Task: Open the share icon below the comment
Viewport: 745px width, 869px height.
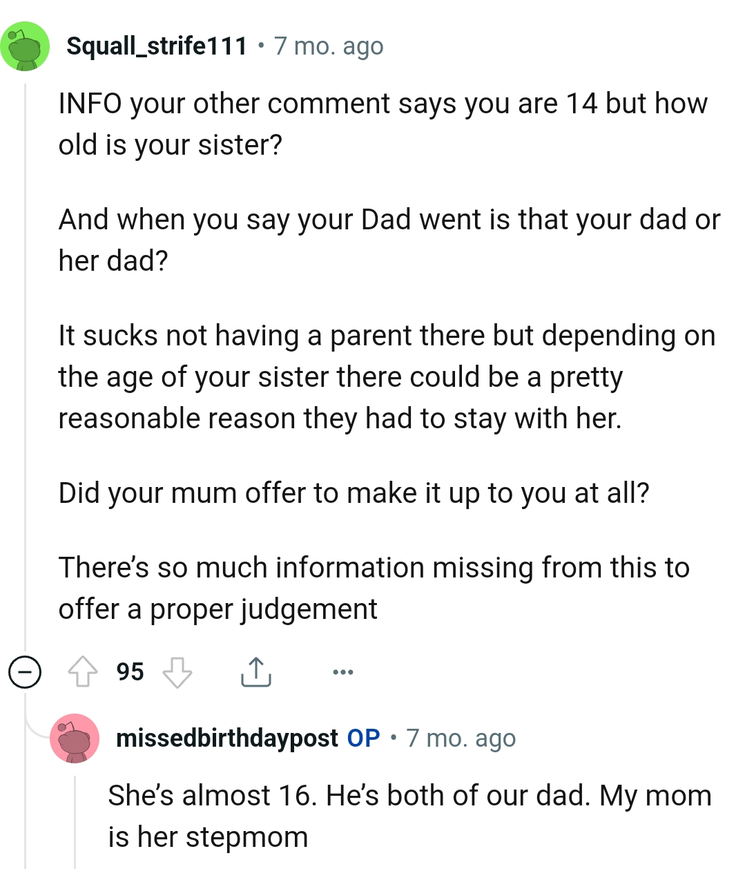Action: (256, 670)
